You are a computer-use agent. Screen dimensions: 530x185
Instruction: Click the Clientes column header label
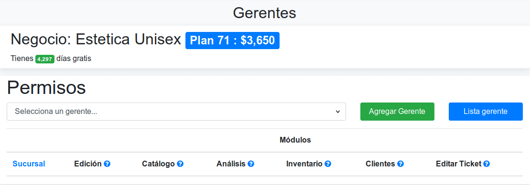point(380,164)
